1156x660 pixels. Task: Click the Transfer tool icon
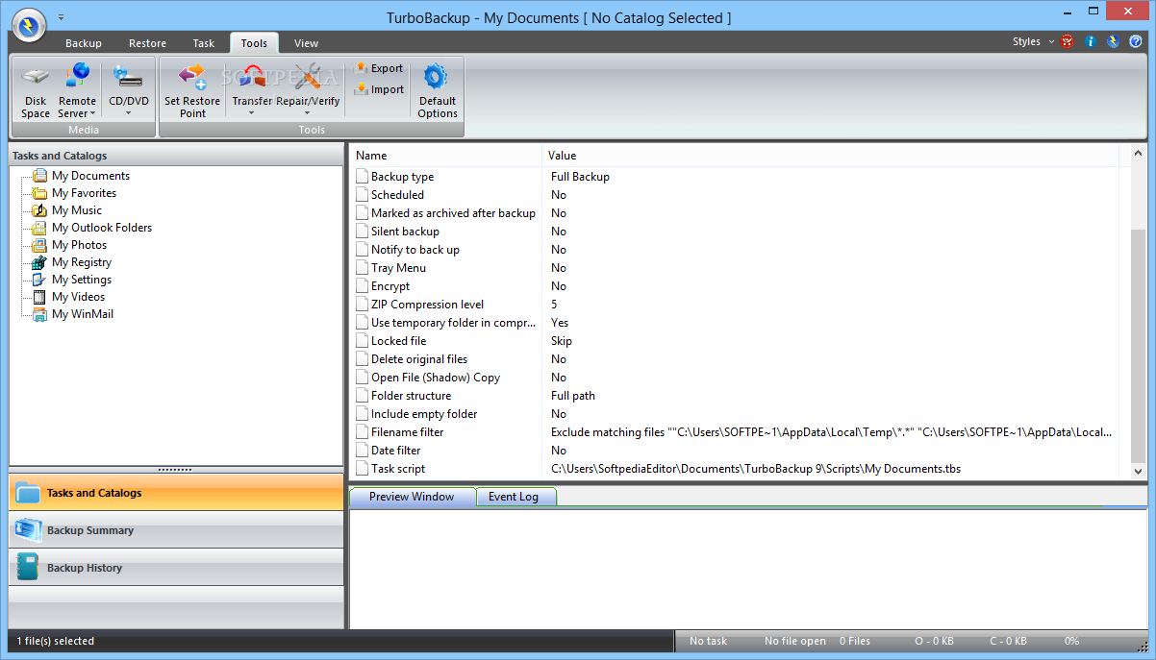[252, 77]
